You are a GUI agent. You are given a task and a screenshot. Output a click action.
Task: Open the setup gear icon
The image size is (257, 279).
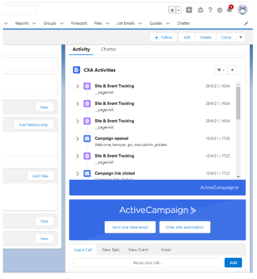[220, 10]
